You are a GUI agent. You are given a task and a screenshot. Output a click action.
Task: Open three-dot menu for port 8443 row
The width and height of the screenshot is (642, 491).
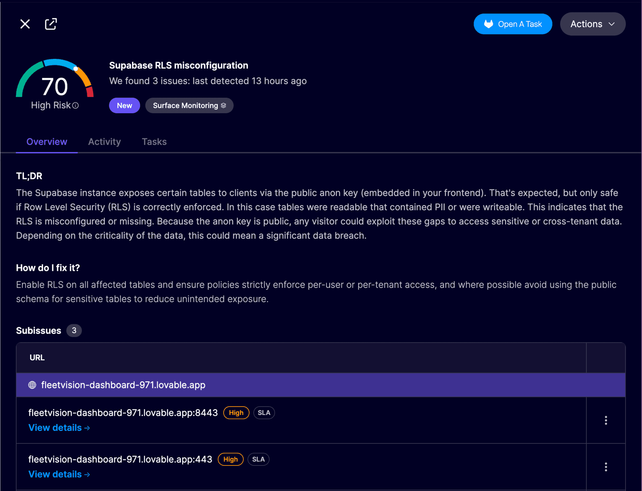tap(606, 420)
